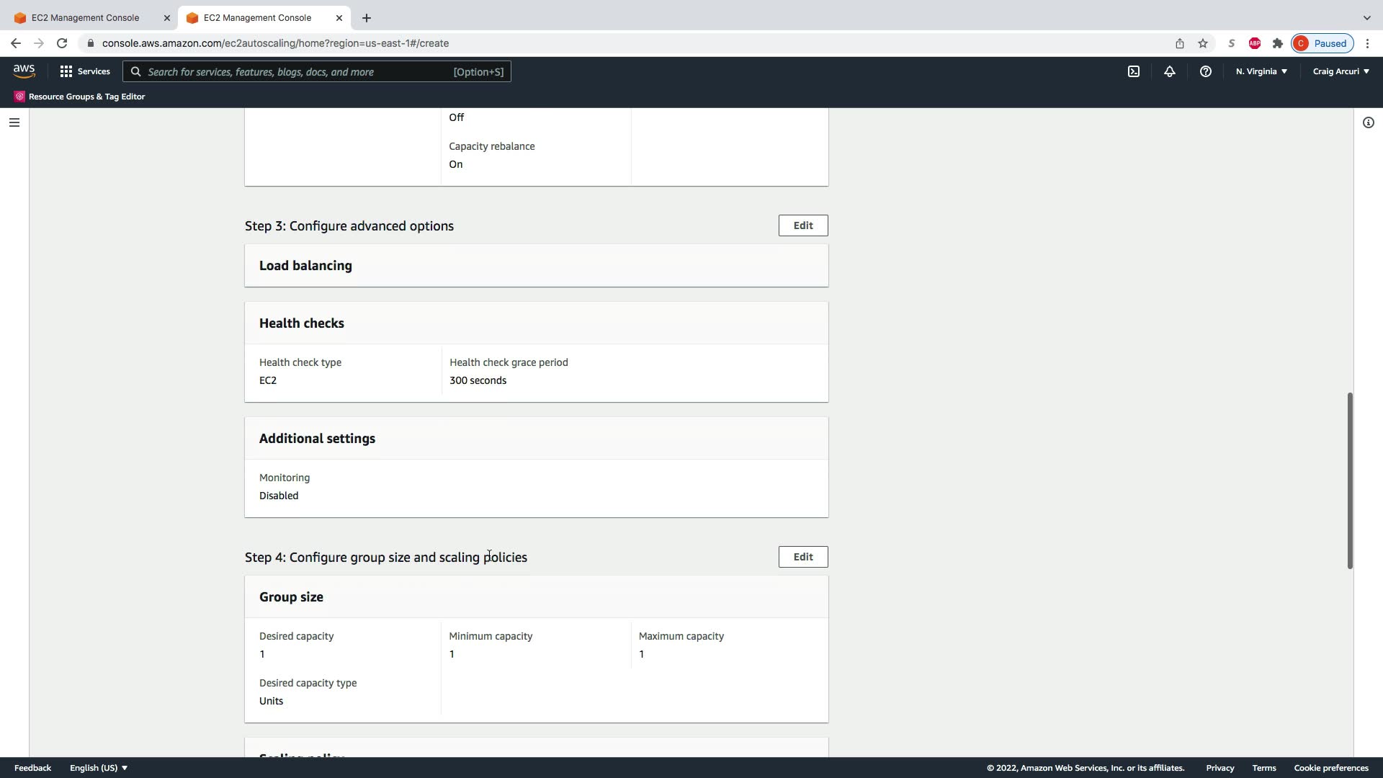This screenshot has height=778, width=1383.
Task: Open the N. Virginia region dropdown
Action: [x=1261, y=71]
